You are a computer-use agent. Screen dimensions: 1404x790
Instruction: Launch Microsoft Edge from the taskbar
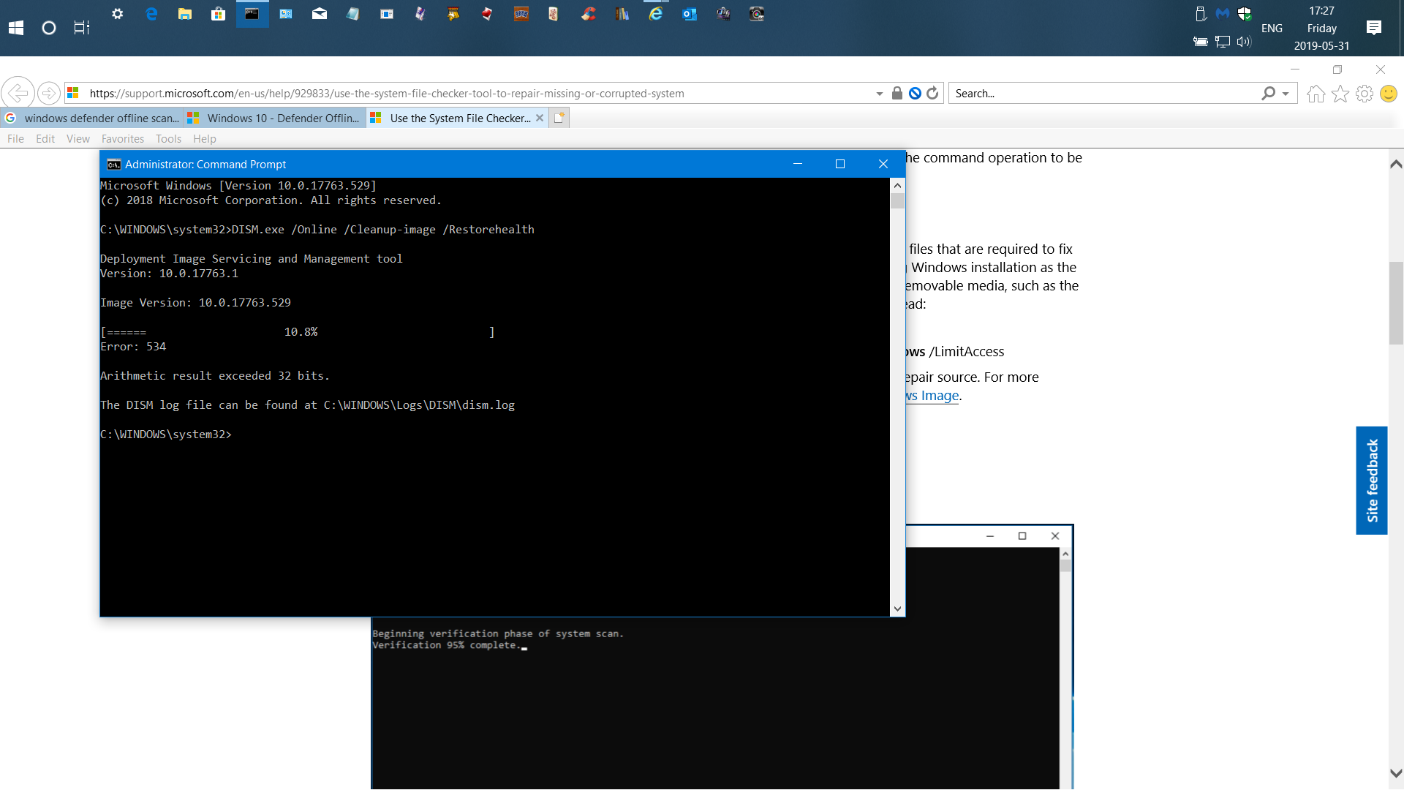pos(151,14)
